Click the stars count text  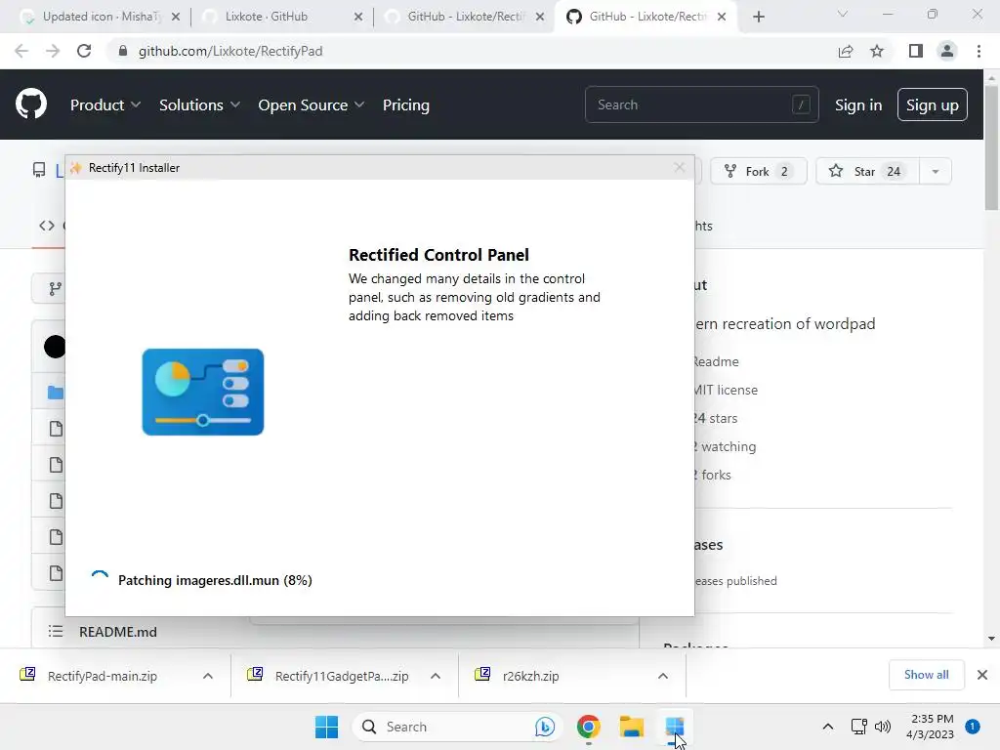[716, 418]
